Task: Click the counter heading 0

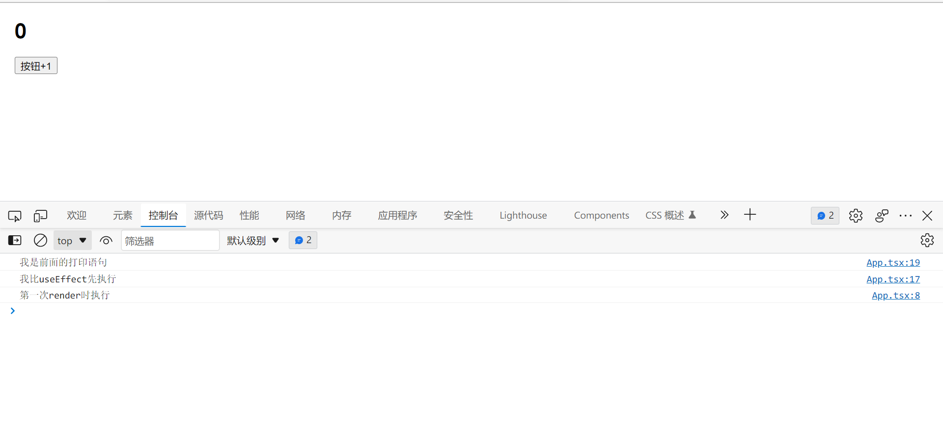Action: (21, 31)
